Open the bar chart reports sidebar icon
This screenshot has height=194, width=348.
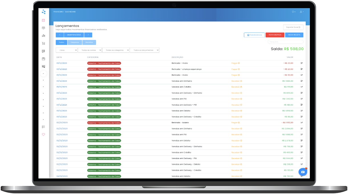43,36
